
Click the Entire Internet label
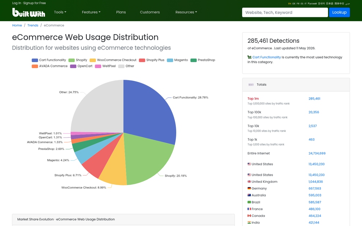point(259,153)
